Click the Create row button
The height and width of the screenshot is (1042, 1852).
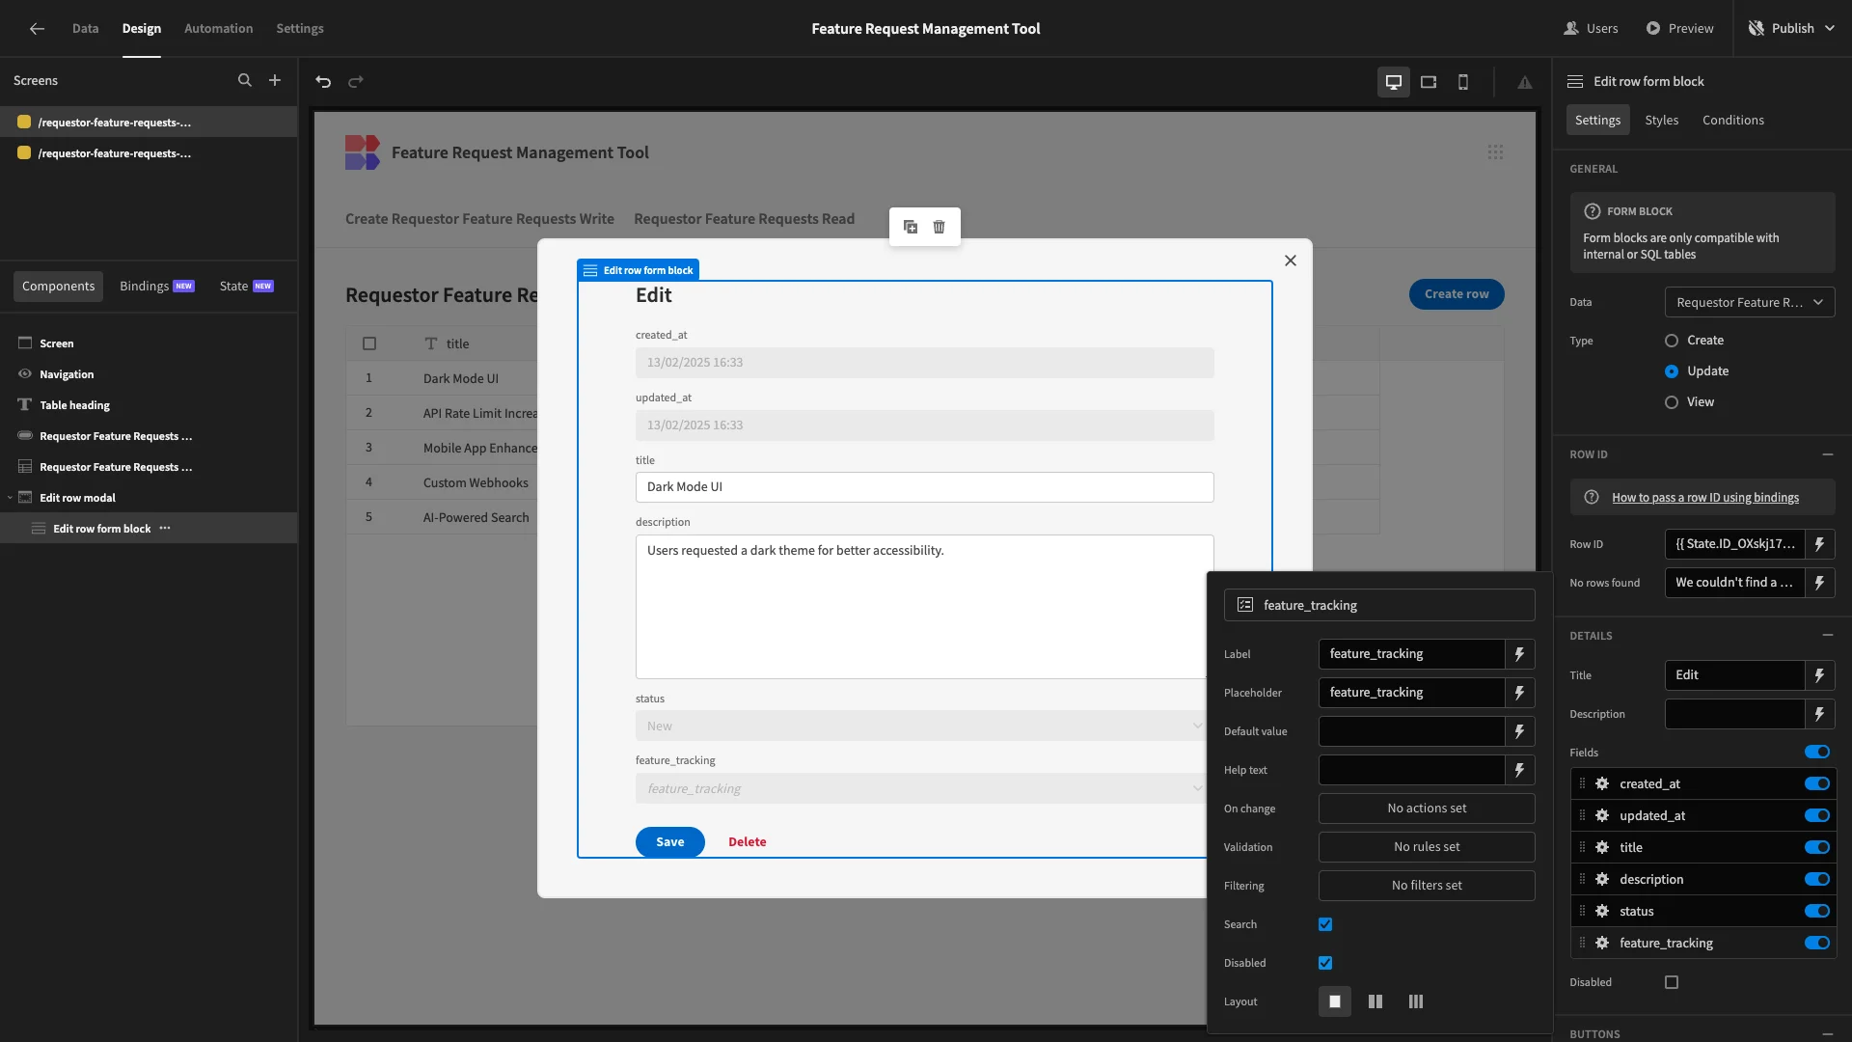coord(1457,294)
